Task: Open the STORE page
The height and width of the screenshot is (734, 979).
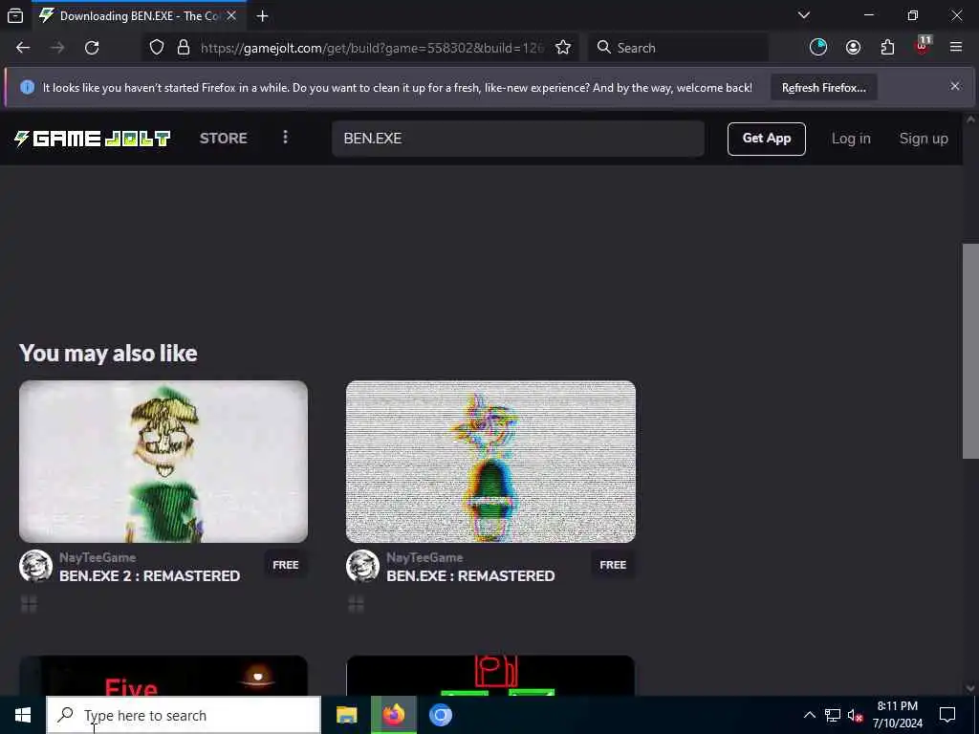Action: (223, 138)
